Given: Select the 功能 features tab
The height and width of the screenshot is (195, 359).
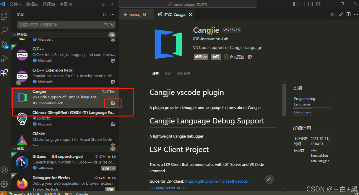Looking at the screenshot, I should (168, 74).
